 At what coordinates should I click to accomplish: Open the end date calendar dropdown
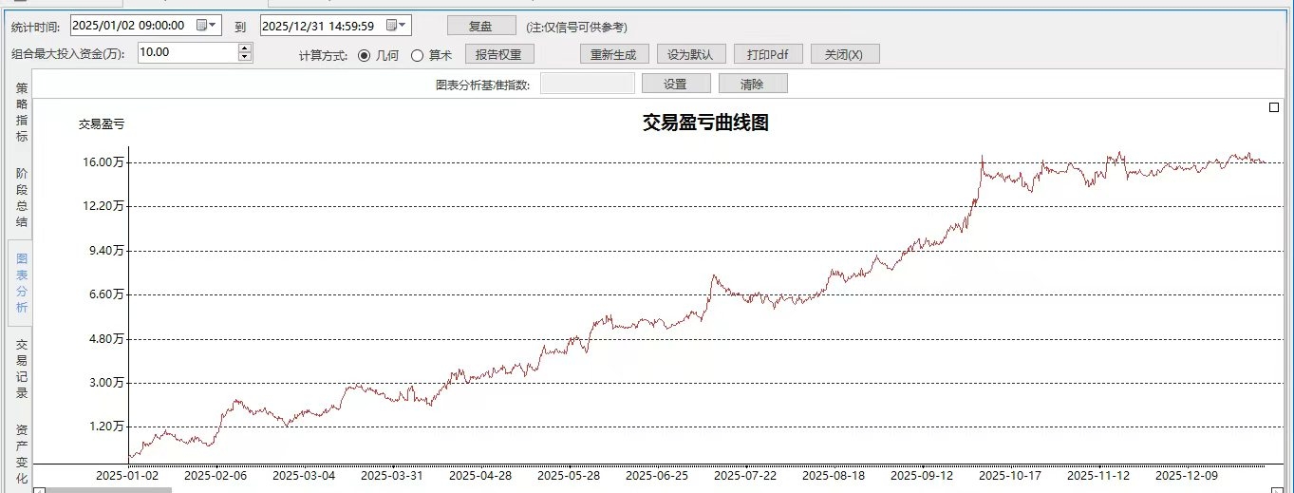pos(396,26)
